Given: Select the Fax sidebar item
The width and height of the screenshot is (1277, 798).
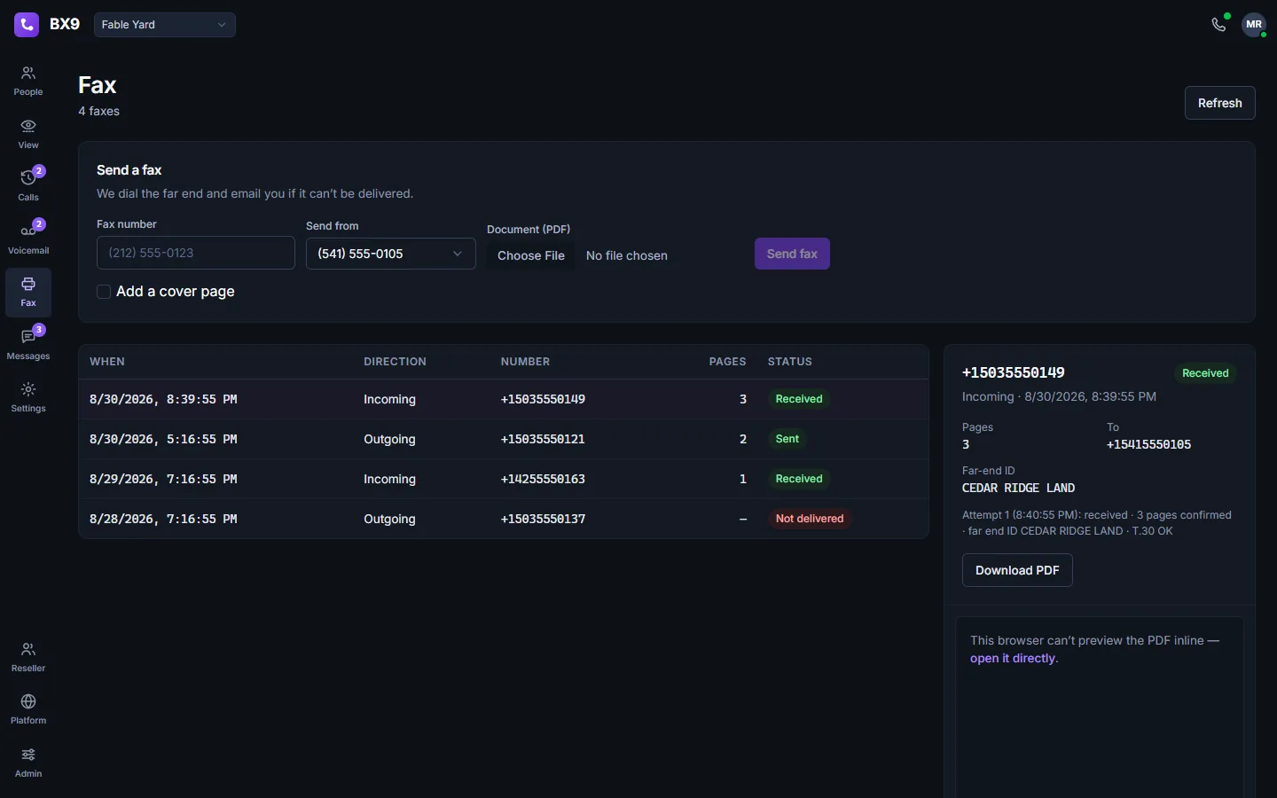Looking at the screenshot, I should coord(28,293).
